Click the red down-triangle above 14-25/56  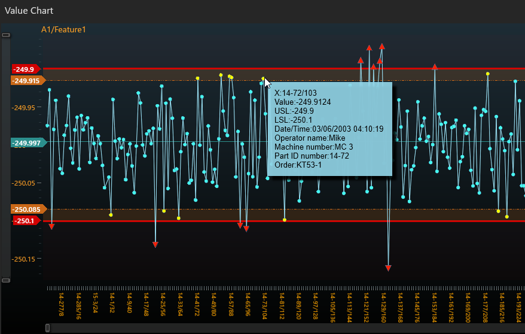pyautogui.click(x=155, y=244)
